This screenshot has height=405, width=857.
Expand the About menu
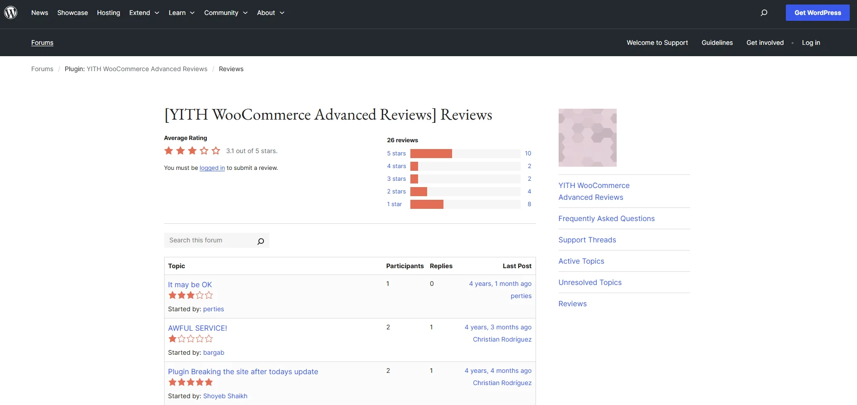[271, 13]
